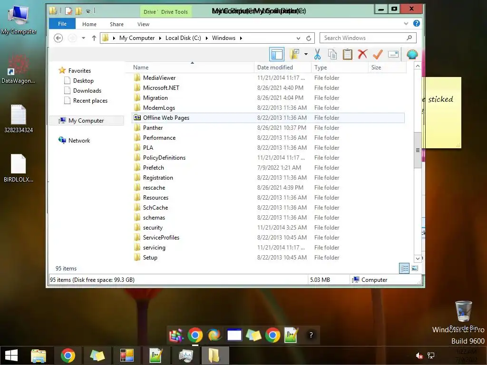
Task: Open Sticky Notes from the taskbar
Action: (97, 355)
